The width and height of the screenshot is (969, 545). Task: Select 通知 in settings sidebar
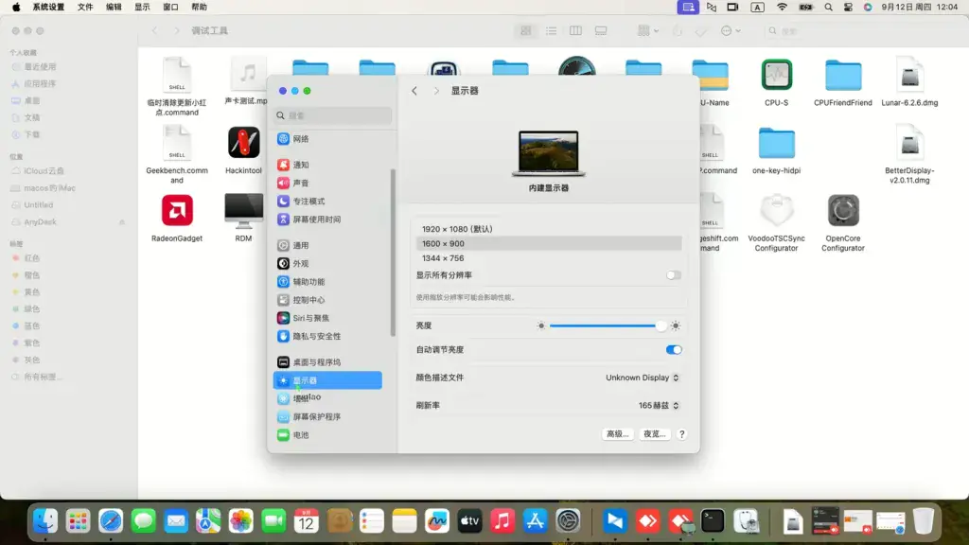(328, 165)
